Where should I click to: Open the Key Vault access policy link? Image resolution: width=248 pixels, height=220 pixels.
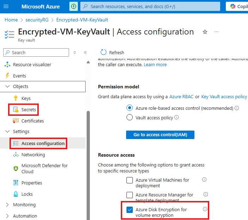(x=224, y=97)
